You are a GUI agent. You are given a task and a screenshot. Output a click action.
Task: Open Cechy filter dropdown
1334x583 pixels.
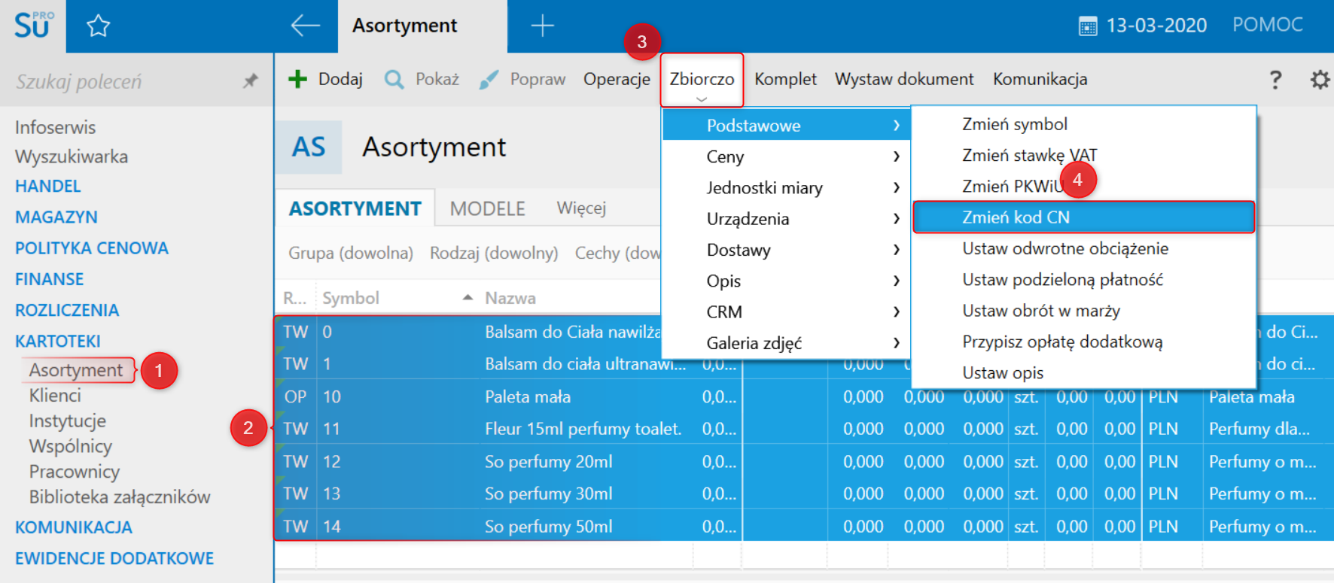click(617, 253)
